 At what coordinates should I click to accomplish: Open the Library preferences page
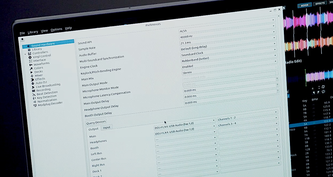[37, 49]
